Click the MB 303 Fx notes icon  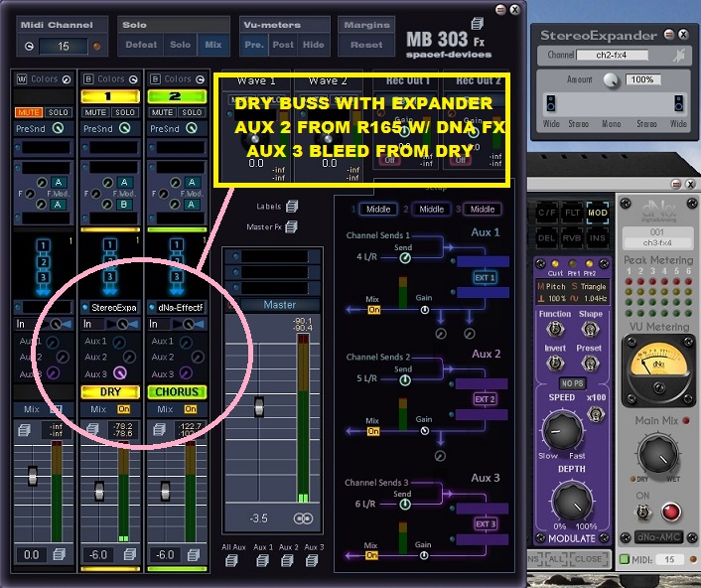coord(477,23)
